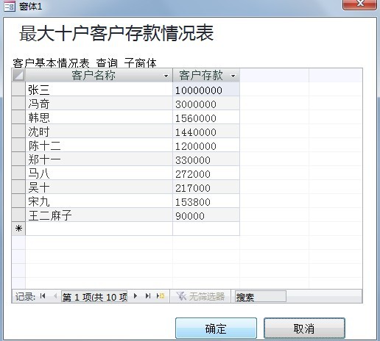Click the form icon in title bar
This screenshot has width=380, height=341.
pos(10,6)
